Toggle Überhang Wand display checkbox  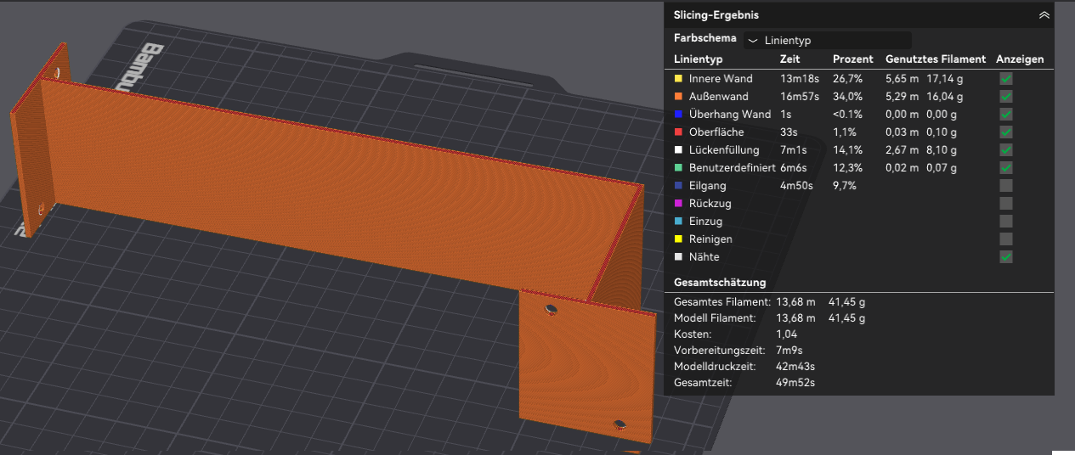[1006, 115]
